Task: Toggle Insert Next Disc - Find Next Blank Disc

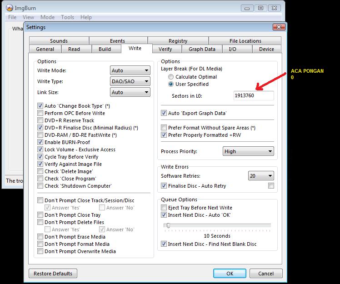Action: coord(164,244)
